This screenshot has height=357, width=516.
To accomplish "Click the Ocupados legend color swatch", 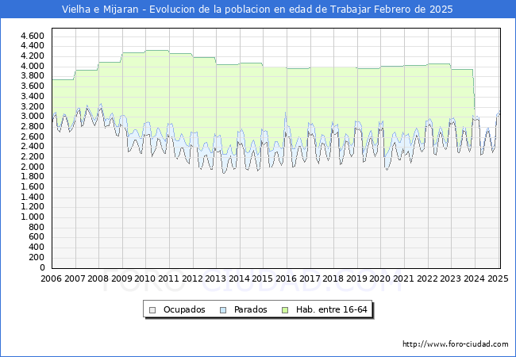I will 152,310.
